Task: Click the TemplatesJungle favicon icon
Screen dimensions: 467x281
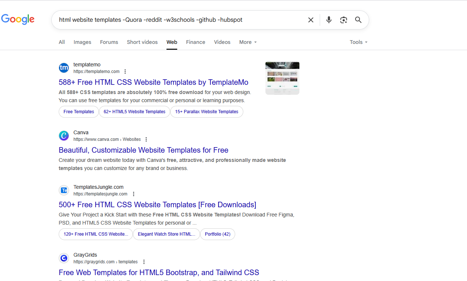Action: pos(64,190)
